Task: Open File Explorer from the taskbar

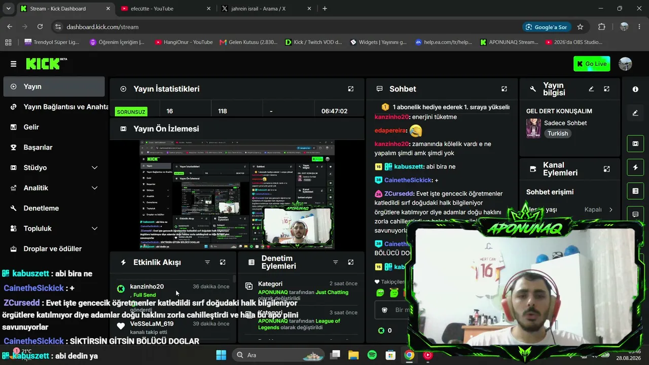Action: coord(353,355)
